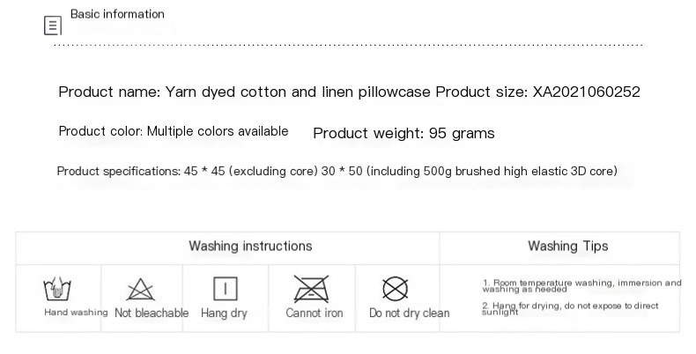
Task: Click the Hang dry label
Action: 224,313
